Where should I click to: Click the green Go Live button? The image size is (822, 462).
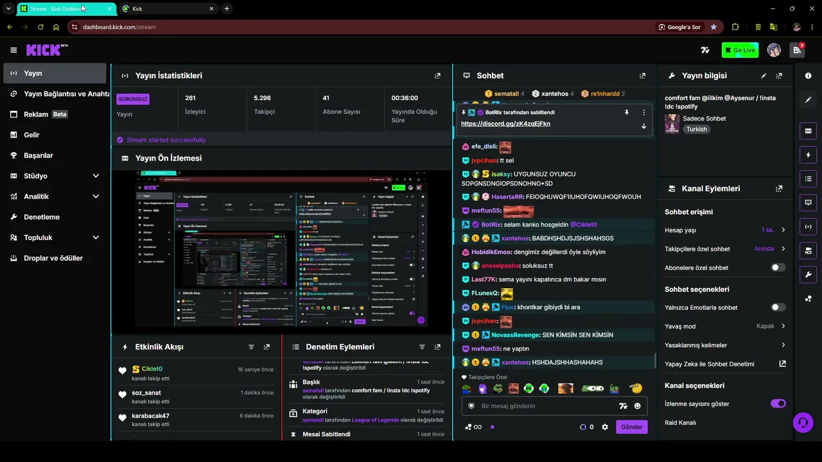[740, 50]
